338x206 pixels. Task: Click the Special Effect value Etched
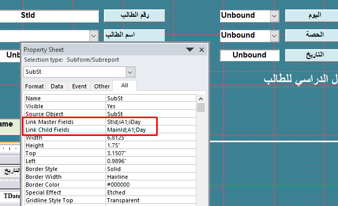point(151,192)
